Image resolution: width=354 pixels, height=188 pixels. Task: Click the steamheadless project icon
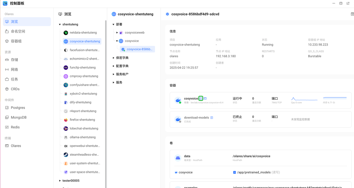tap(66, 155)
